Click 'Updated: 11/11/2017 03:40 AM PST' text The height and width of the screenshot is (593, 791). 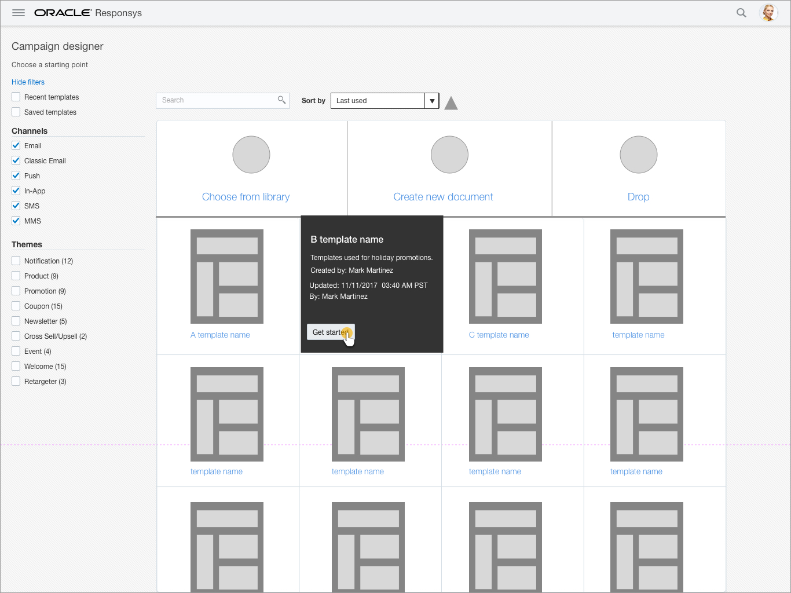368,285
